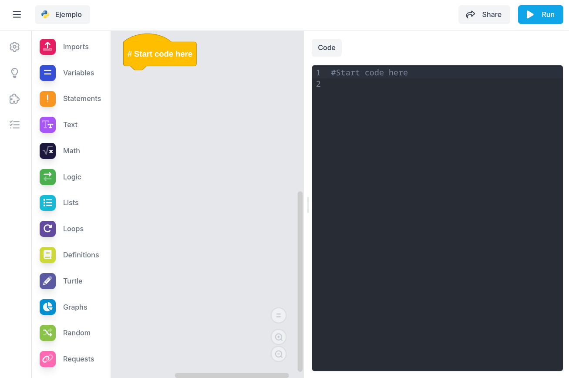Screen dimensions: 569x378
Task: Open the hamburger menu
Action: pos(17,14)
